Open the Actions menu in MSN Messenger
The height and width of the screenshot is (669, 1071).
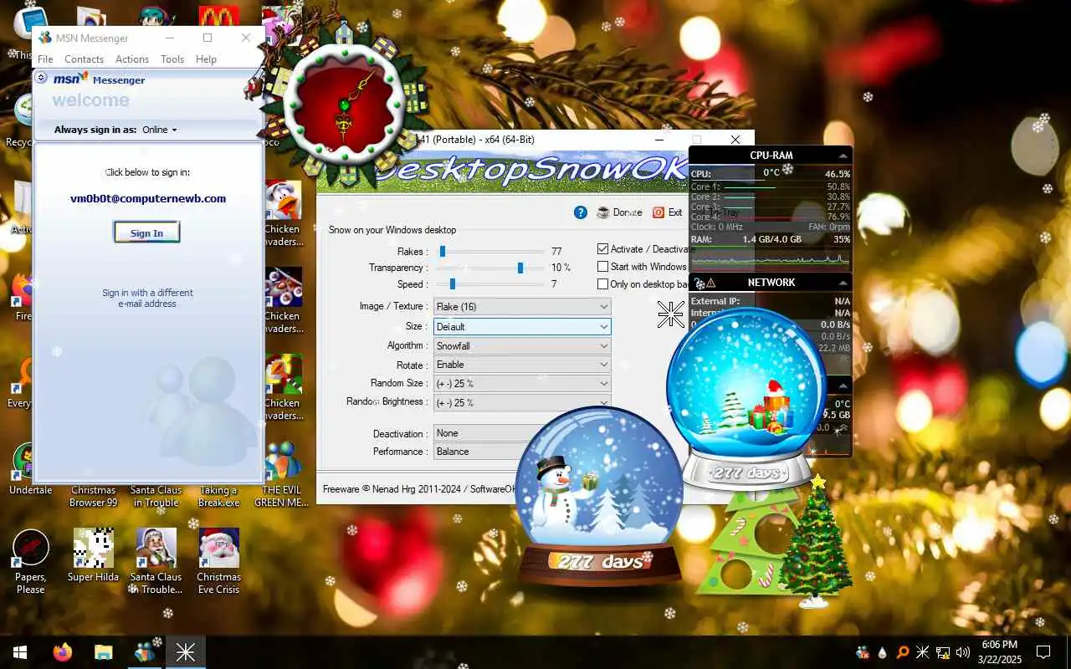[x=132, y=59]
